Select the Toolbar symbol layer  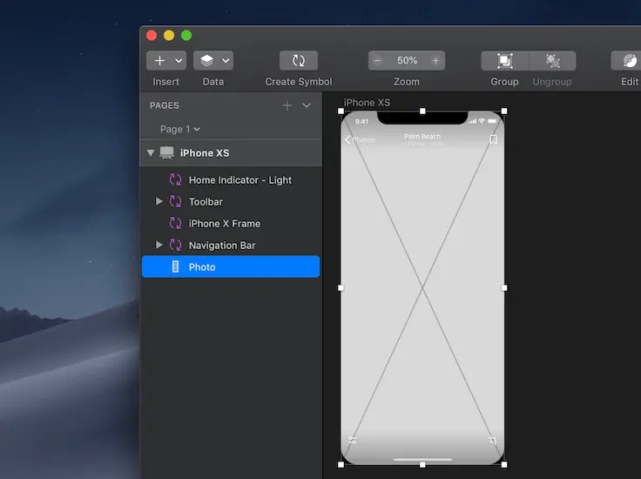click(231, 201)
